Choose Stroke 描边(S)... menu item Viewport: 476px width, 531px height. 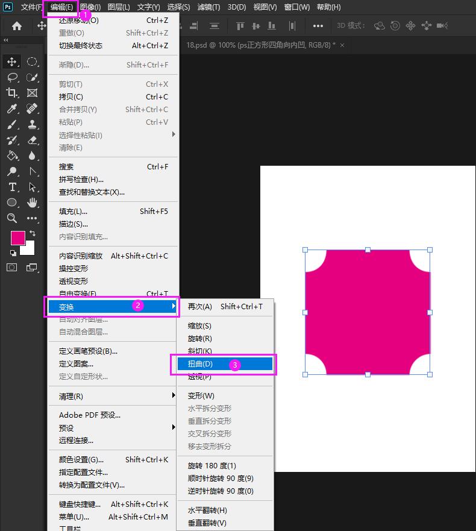[x=113, y=224]
